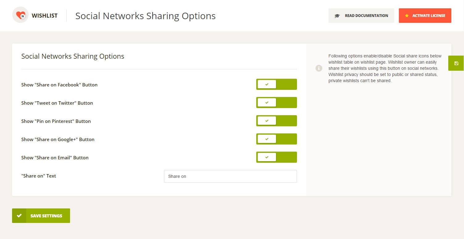464x239 pixels.
Task: Click the label Show "Share on Google+" Button
Action: (58, 139)
